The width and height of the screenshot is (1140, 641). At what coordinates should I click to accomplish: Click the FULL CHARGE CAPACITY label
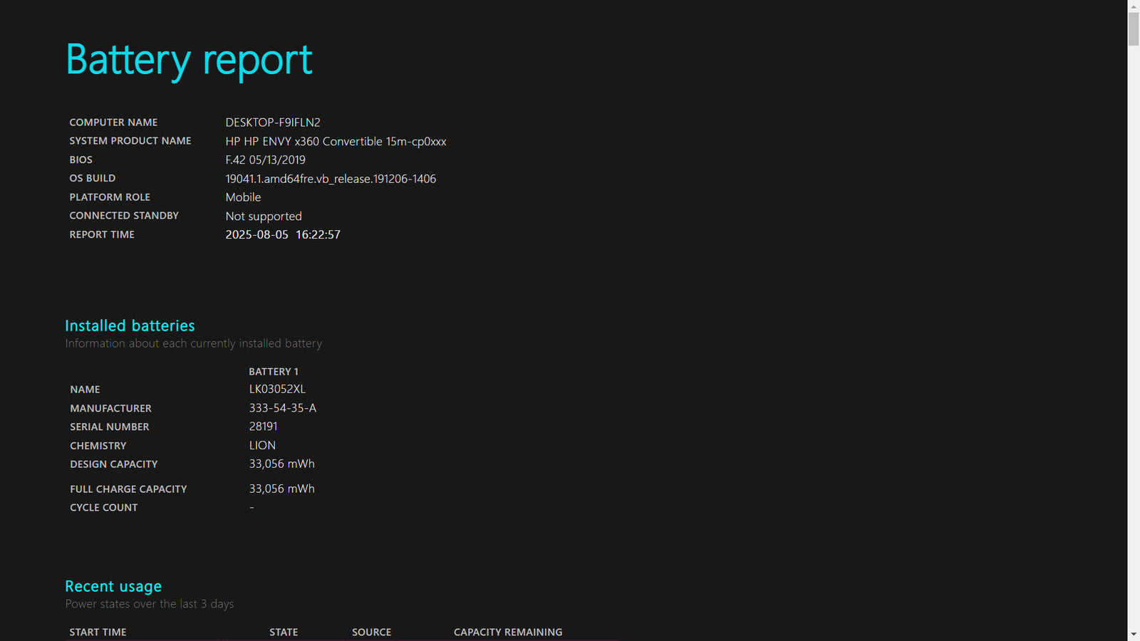tap(128, 489)
